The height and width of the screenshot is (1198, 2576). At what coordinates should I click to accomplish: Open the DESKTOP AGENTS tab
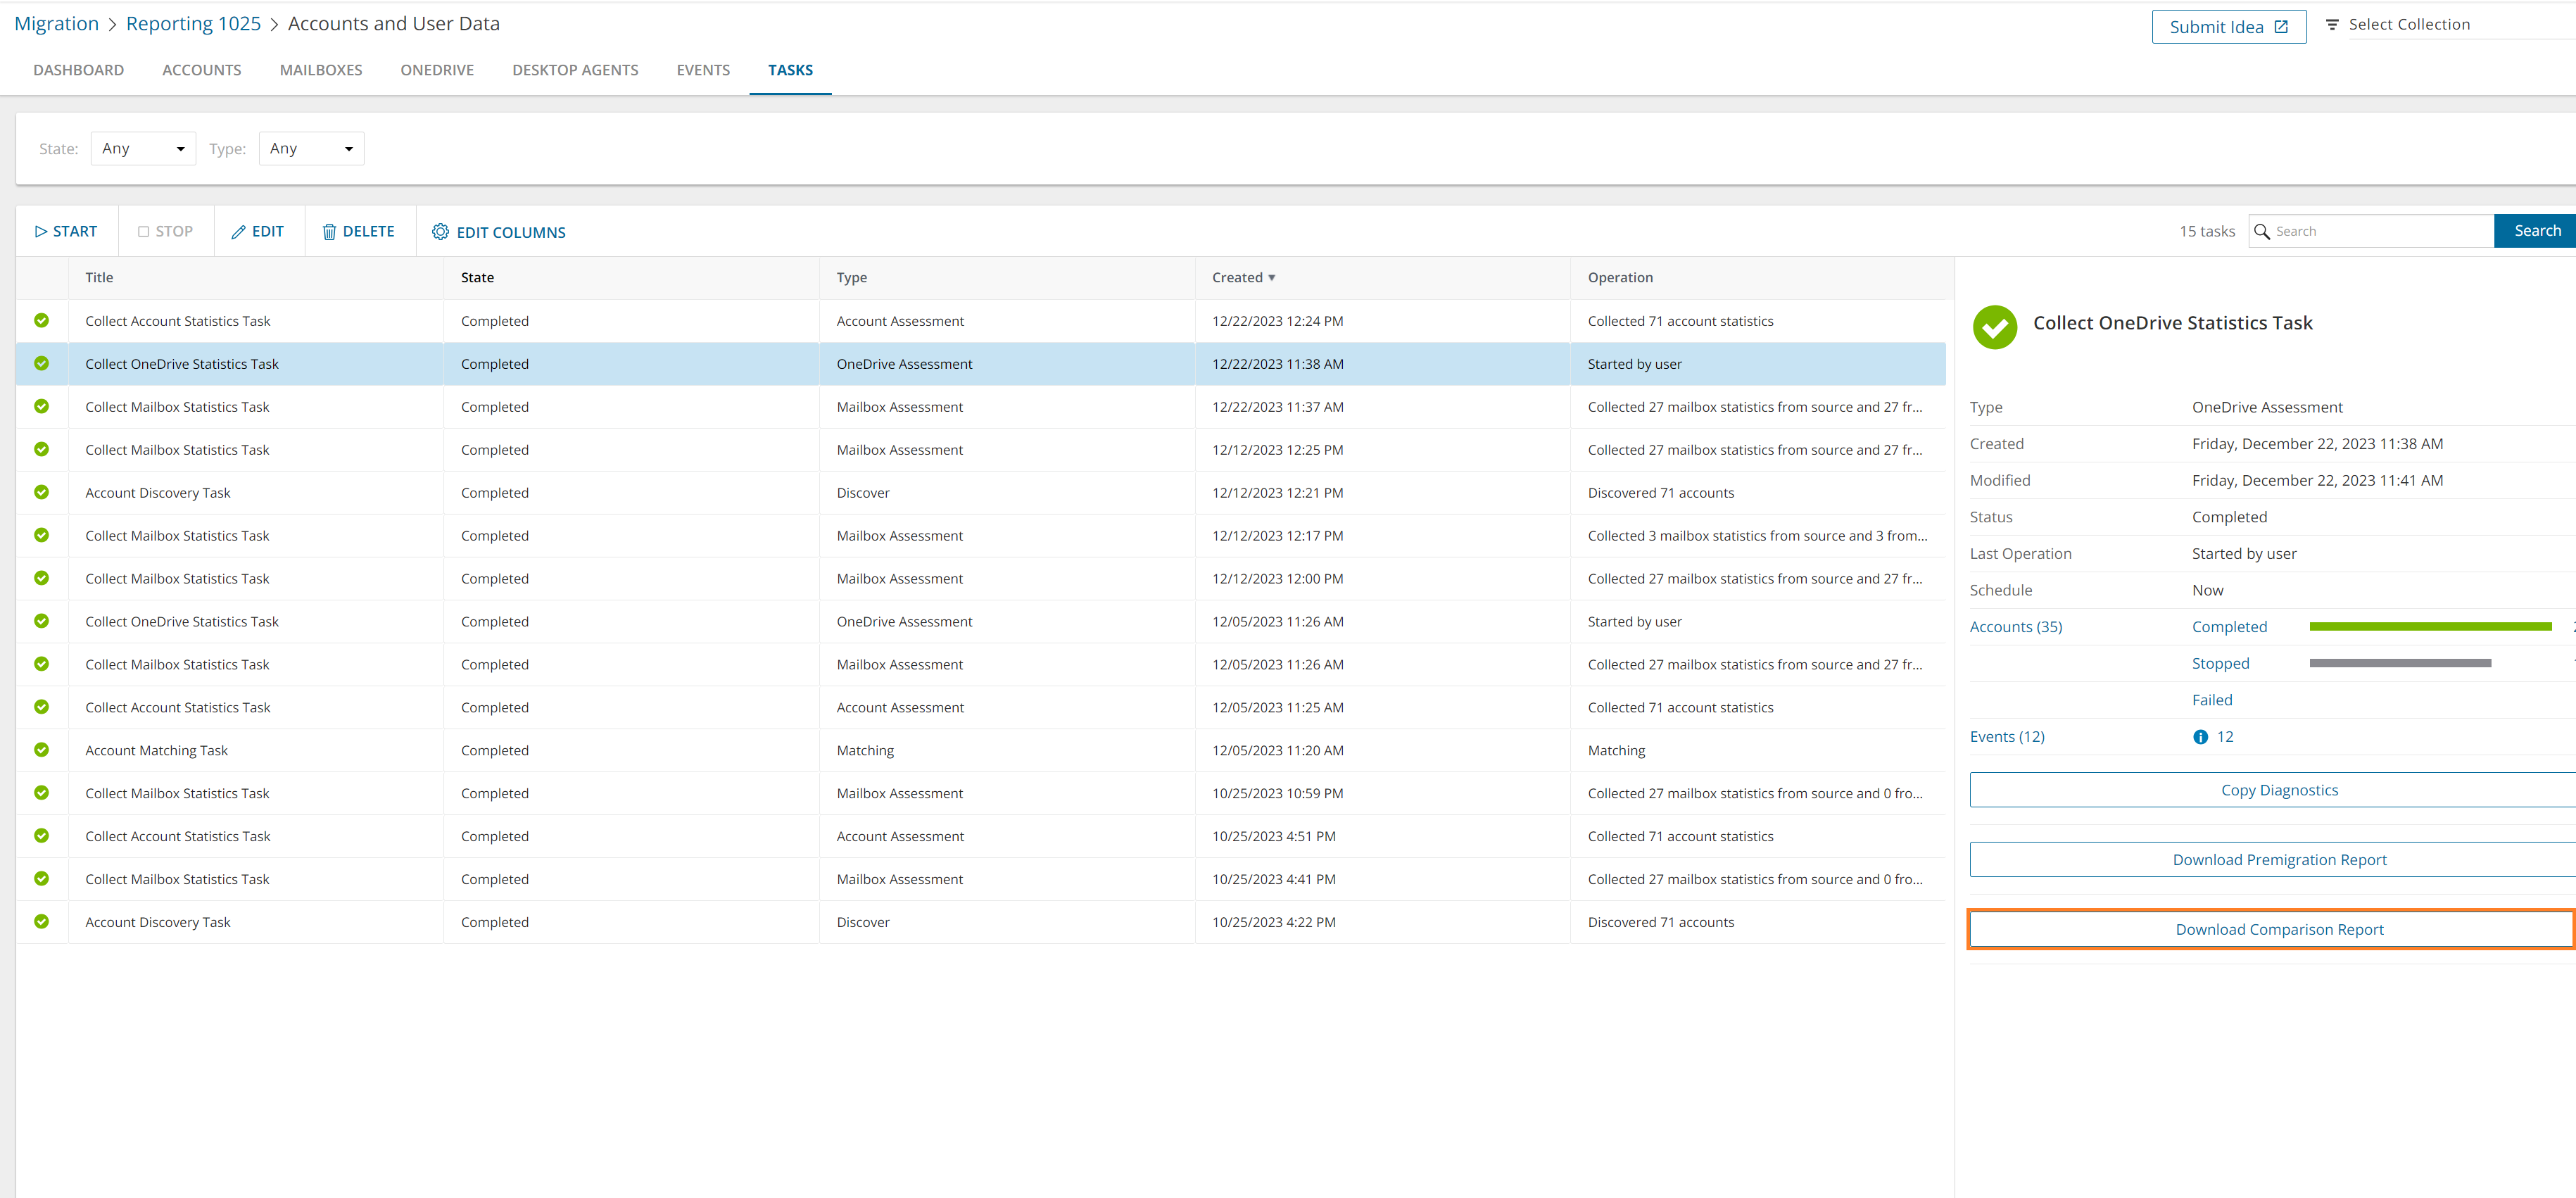[x=575, y=70]
